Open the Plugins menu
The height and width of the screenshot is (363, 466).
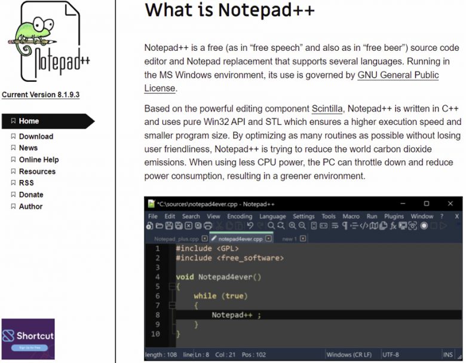[394, 216]
